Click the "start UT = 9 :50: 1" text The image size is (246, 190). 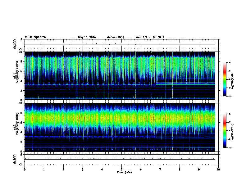tap(150, 37)
